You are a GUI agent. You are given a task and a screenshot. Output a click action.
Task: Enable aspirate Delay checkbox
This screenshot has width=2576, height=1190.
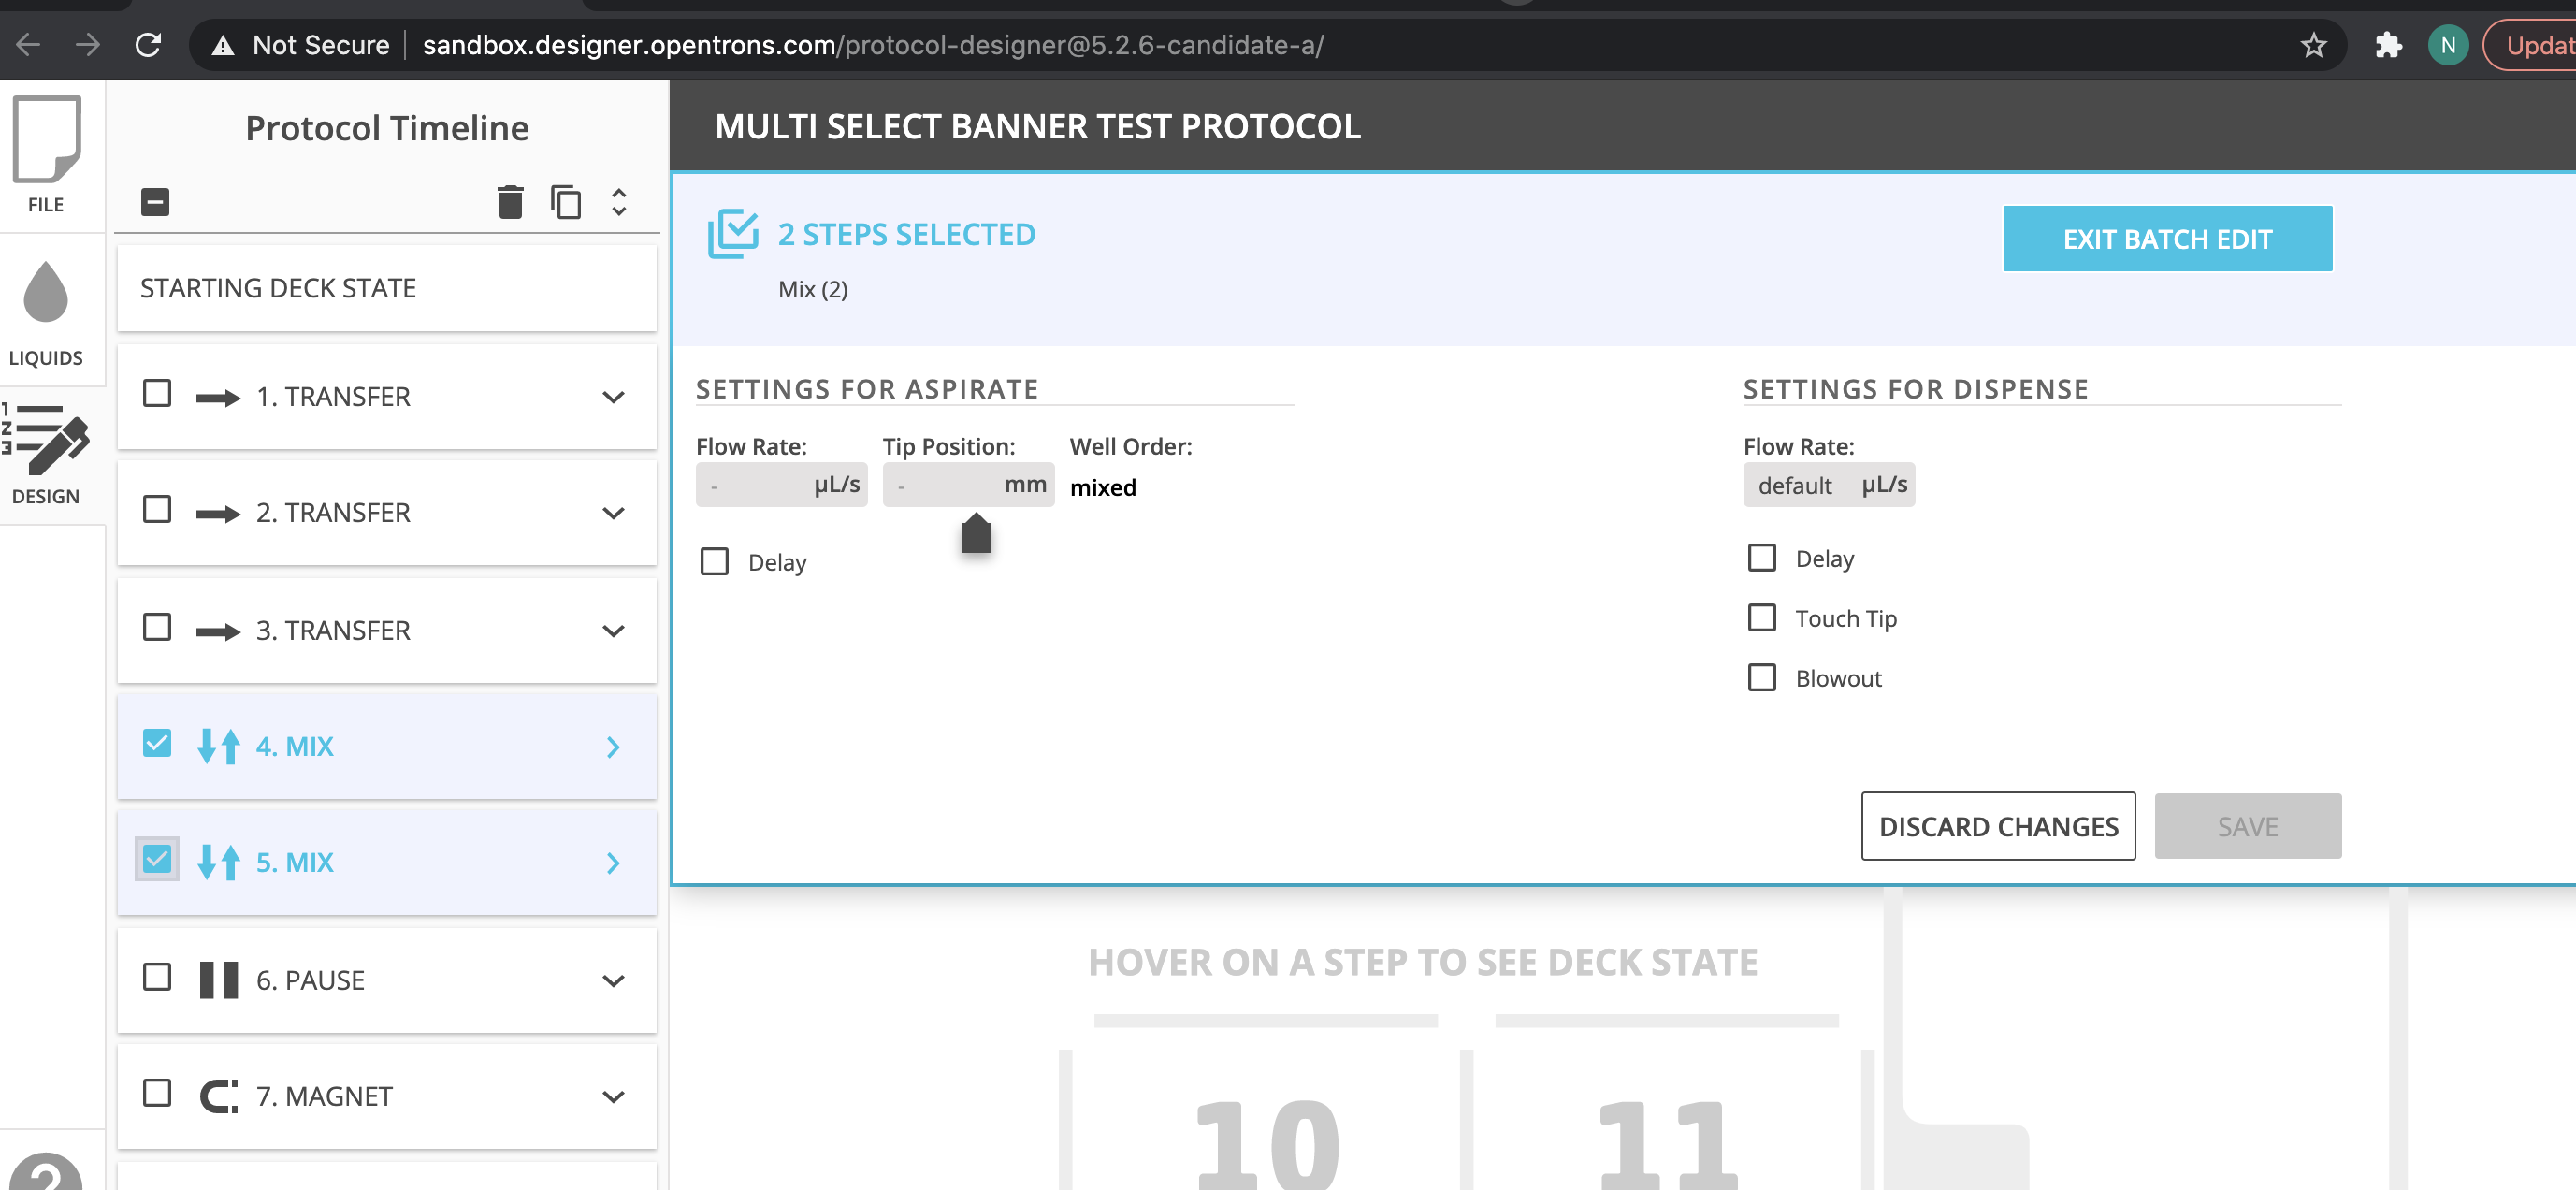coord(714,561)
